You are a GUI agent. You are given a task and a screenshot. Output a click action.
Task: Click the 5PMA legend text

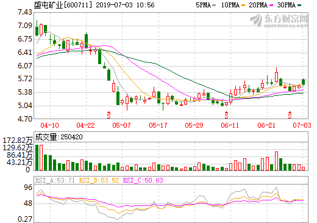point(204,5)
